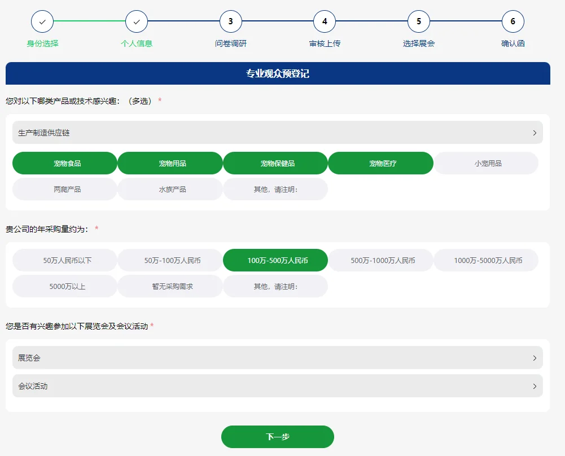The image size is (565, 456).
Task: Click step 5 选择展会 circle icon
Action: [419, 21]
